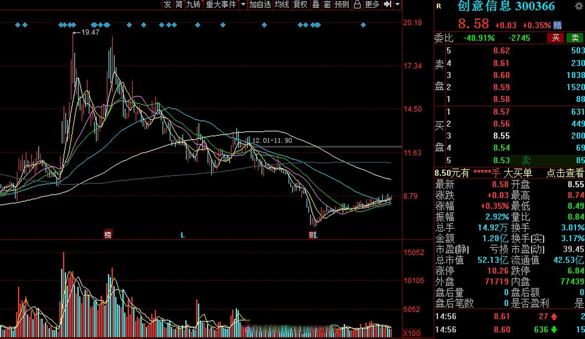Click the 窗 window button

(327, 5)
